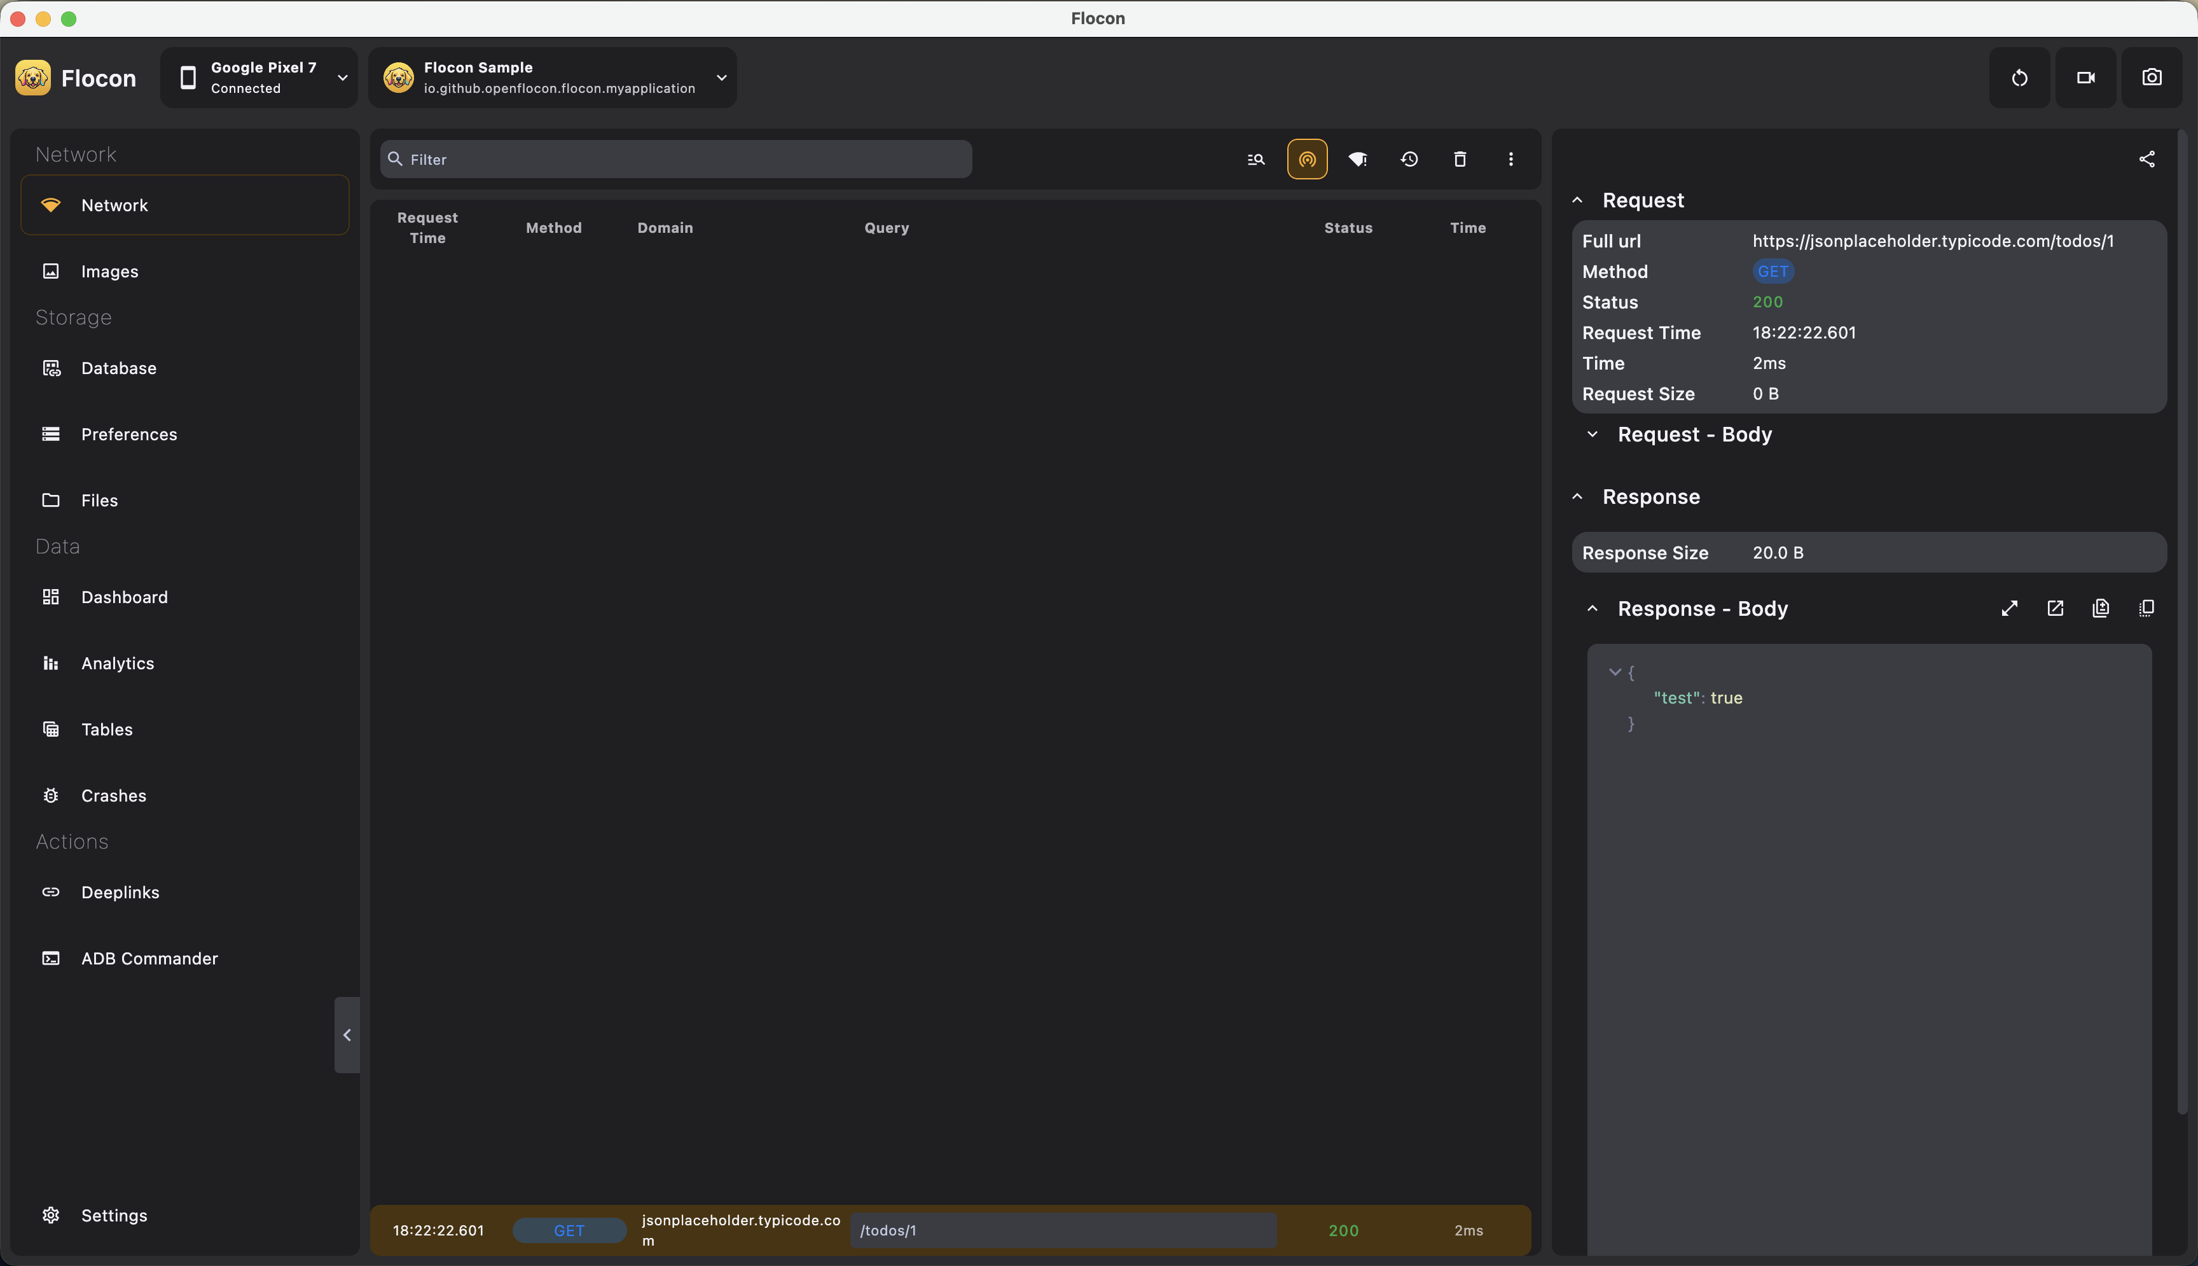Select the 18:22:22.601 request row time
This screenshot has width=2198, height=1266.
pyautogui.click(x=438, y=1230)
